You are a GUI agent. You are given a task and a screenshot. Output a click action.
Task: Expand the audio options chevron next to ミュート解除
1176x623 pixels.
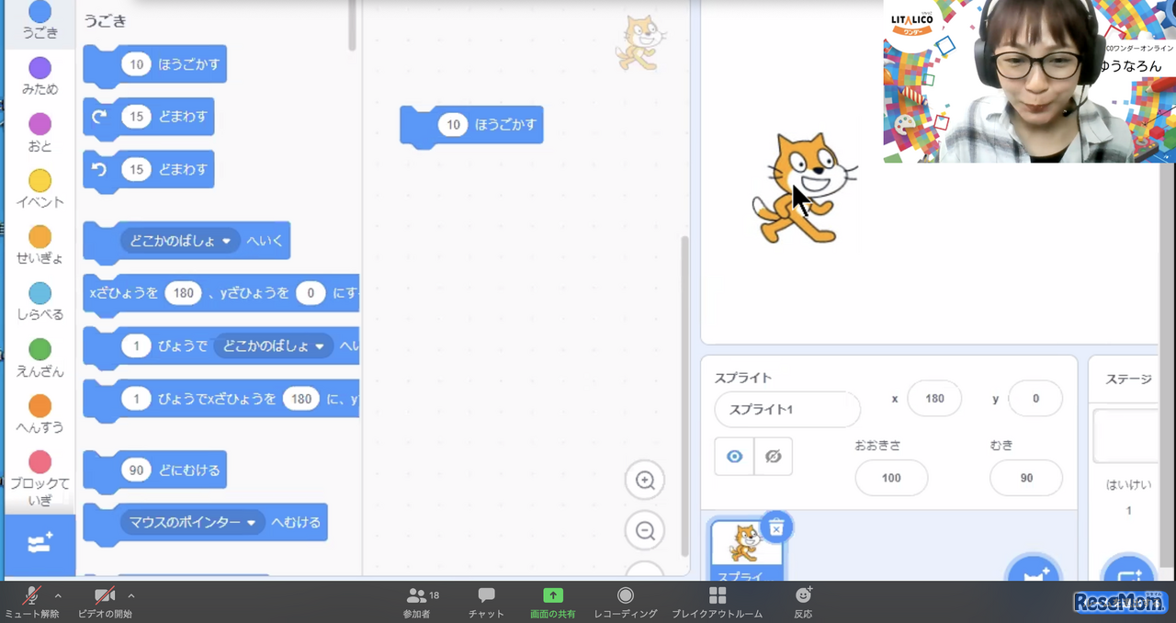(58, 595)
